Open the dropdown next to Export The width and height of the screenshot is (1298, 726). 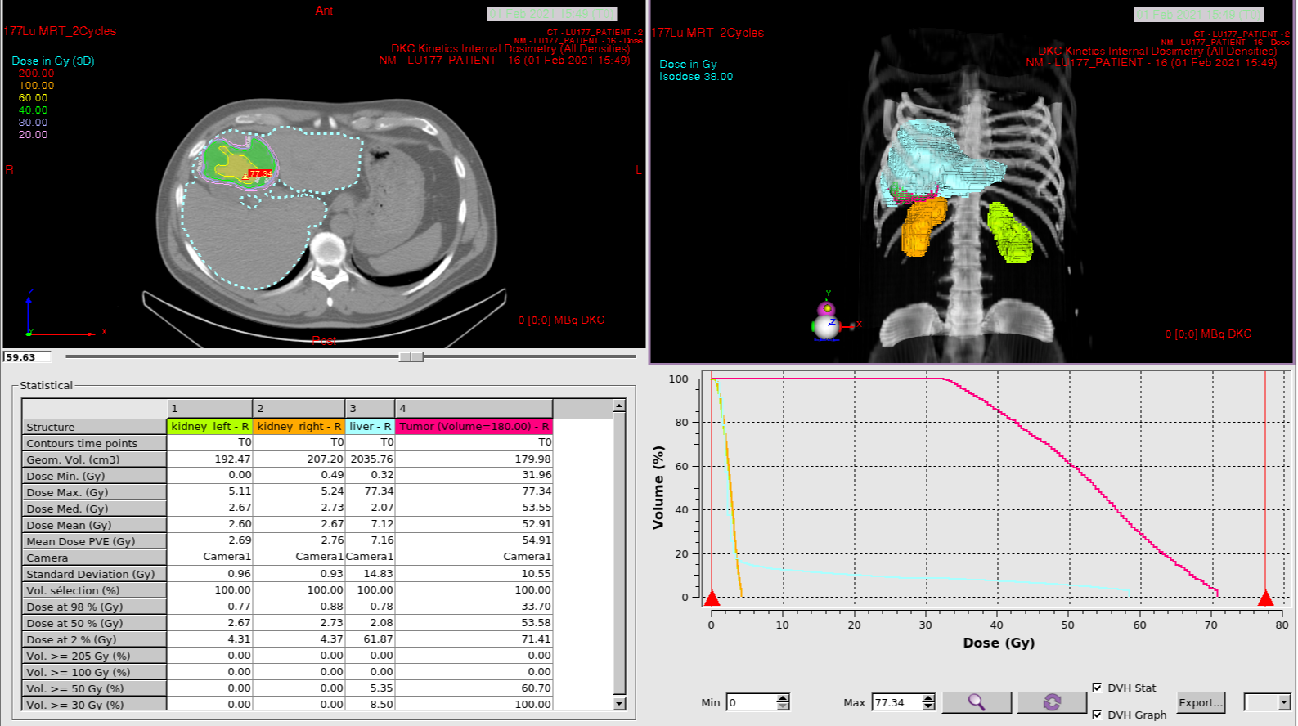coord(1283,702)
